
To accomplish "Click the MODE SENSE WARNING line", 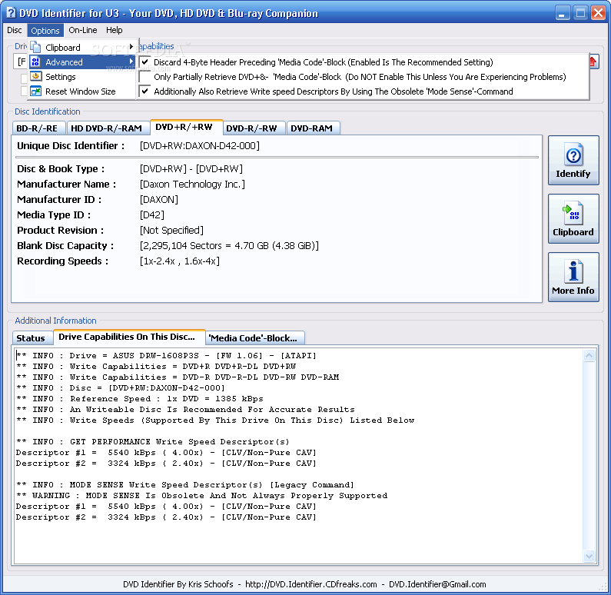I will pyautogui.click(x=202, y=496).
